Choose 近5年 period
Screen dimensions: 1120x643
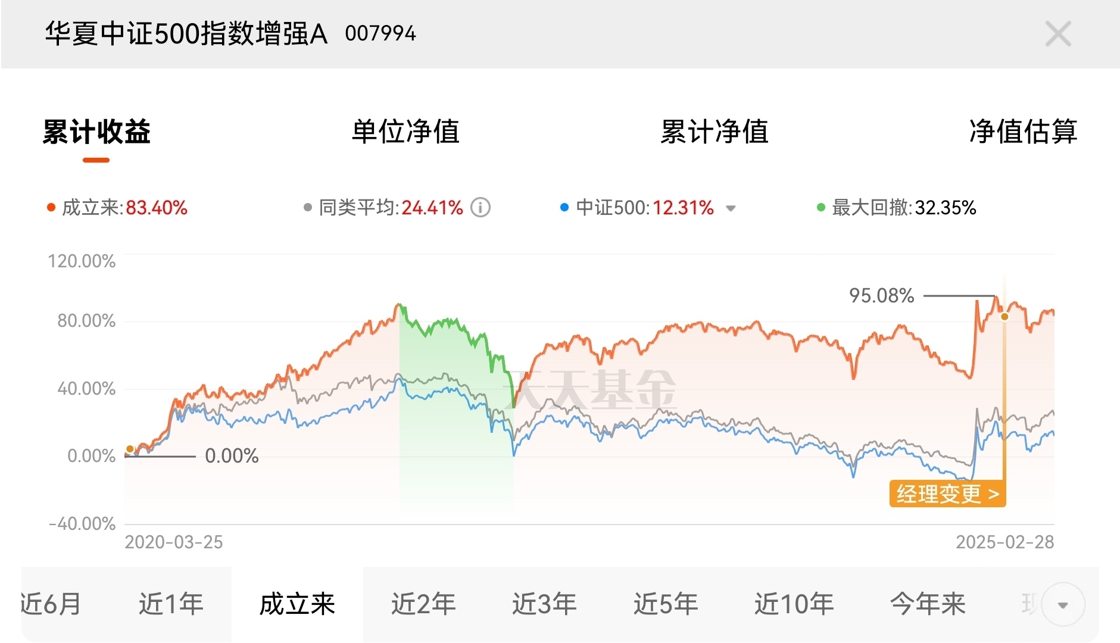click(666, 604)
